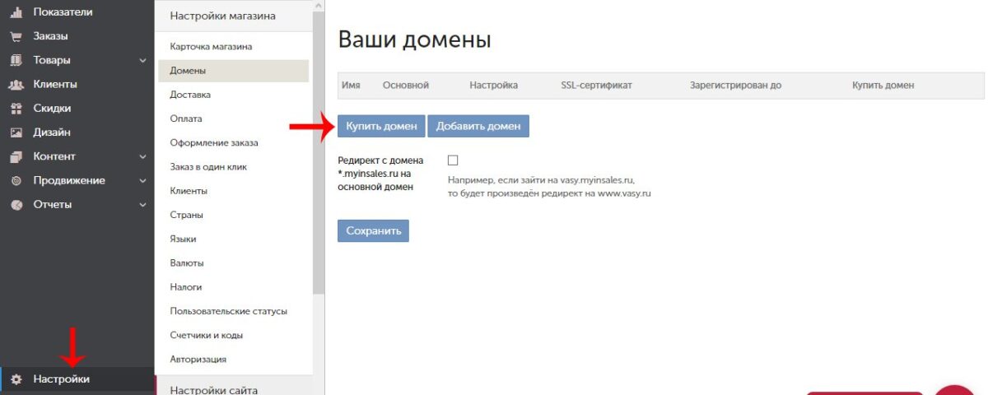Screen dimensions: 988x395
Task: Open Оплата settings page
Action: click(x=186, y=118)
